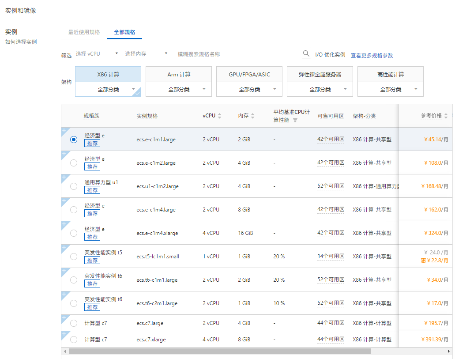Open filter for 平均基准CPU计算性能 column
The image size is (455, 359).
(x=295, y=120)
